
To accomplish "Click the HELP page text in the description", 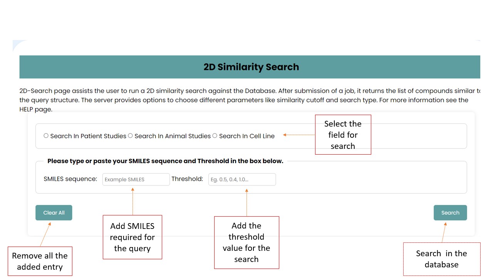I will 35,109.
